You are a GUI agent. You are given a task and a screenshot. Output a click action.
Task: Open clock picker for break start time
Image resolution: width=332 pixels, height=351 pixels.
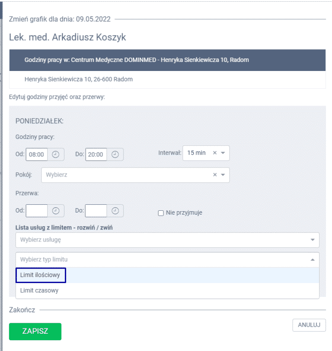pos(56,211)
